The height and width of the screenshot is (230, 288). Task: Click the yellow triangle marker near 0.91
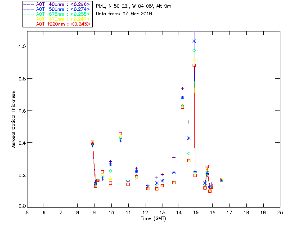pyautogui.click(x=194, y=60)
